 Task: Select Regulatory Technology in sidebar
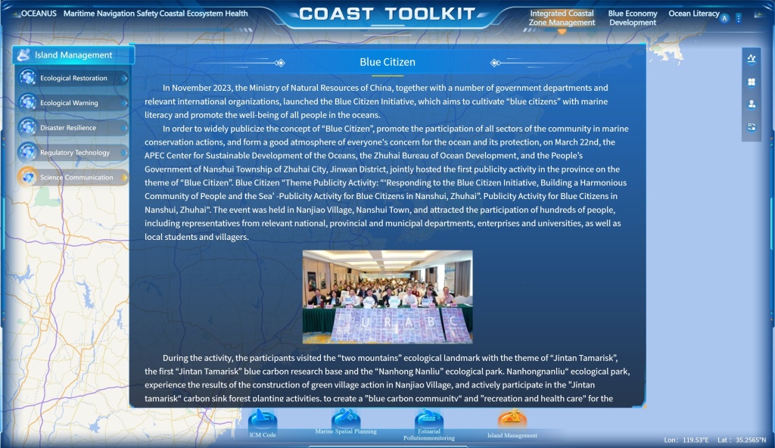point(74,153)
